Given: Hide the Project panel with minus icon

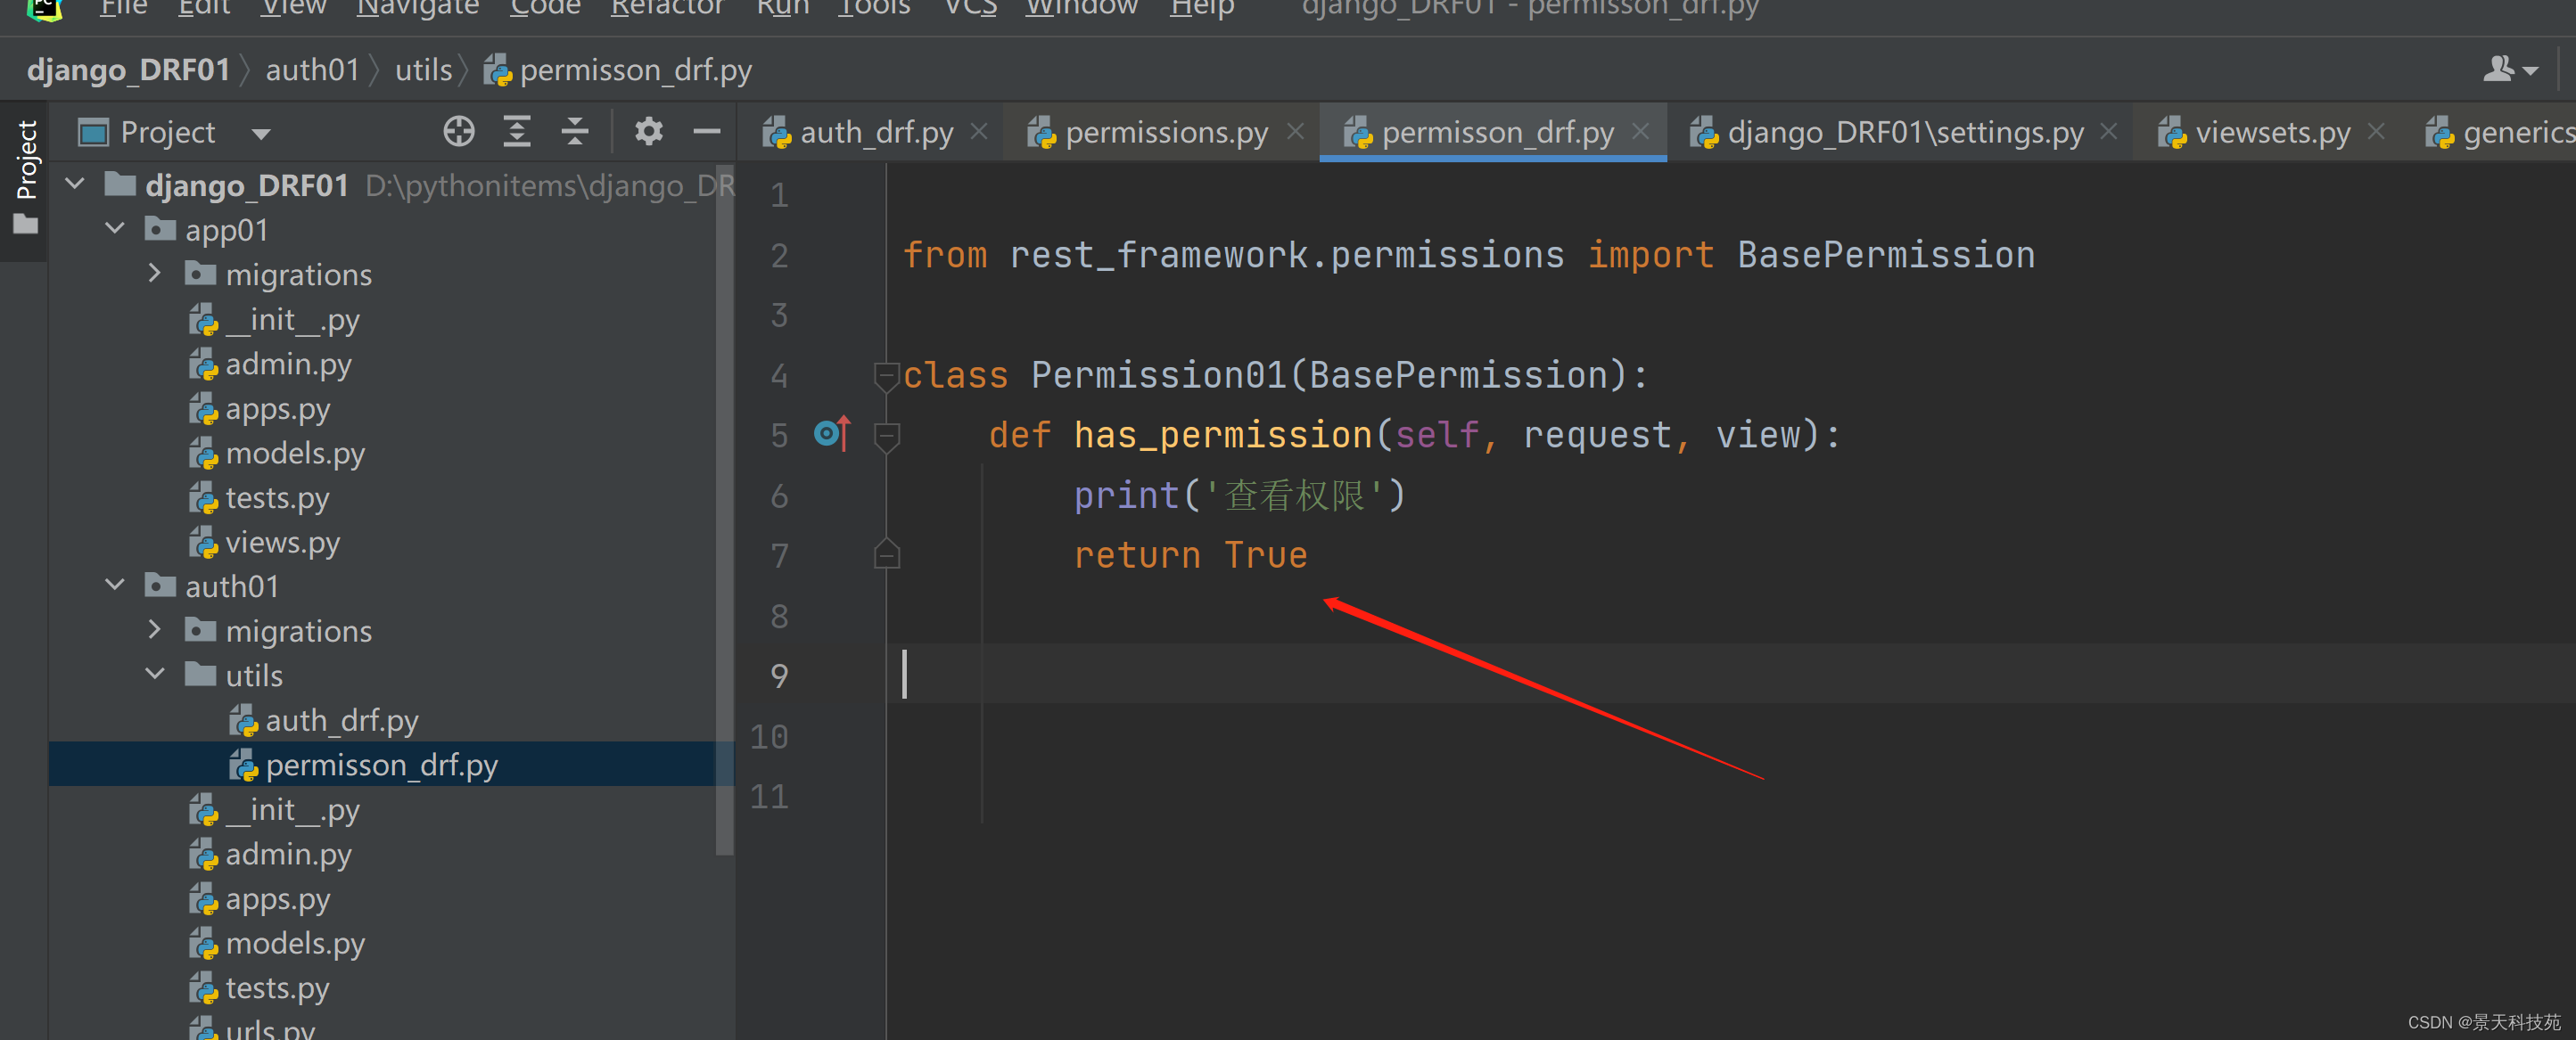Looking at the screenshot, I should pyautogui.click(x=707, y=132).
